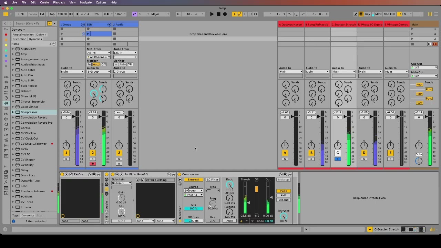Open the Live menu
The image size is (441, 248).
[14, 2]
